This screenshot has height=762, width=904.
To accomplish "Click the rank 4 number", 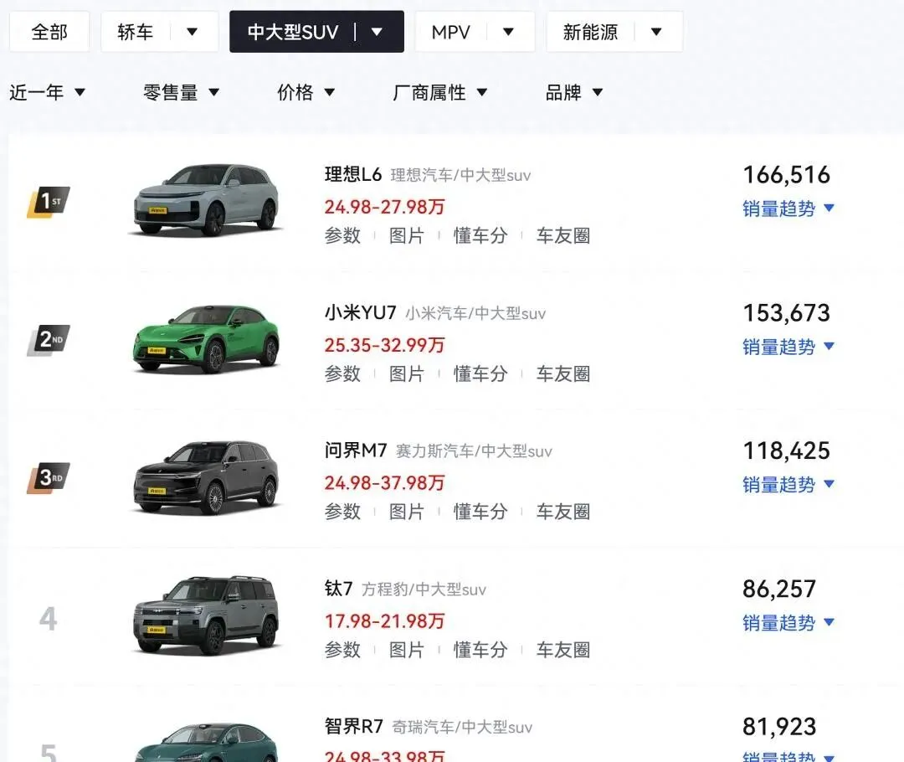I will pos(49,619).
